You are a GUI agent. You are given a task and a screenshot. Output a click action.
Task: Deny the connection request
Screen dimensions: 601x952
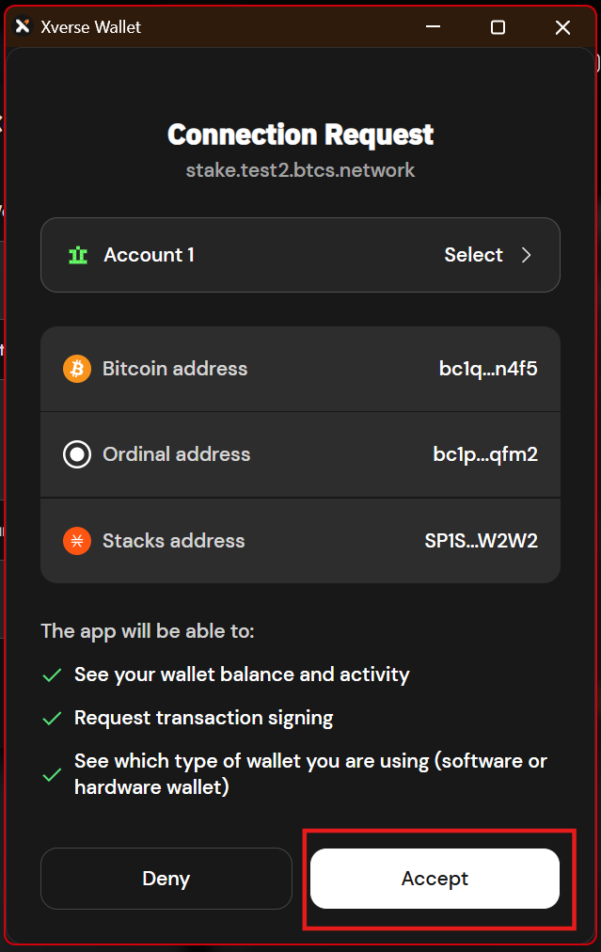coord(166,878)
